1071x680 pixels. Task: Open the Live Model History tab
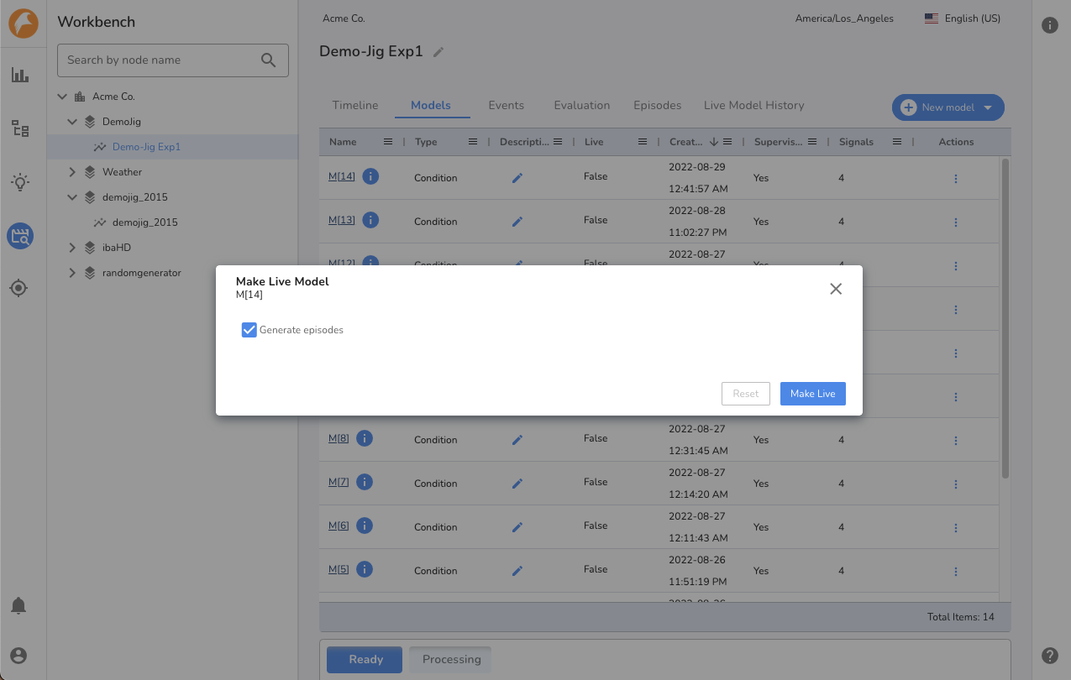754,106
